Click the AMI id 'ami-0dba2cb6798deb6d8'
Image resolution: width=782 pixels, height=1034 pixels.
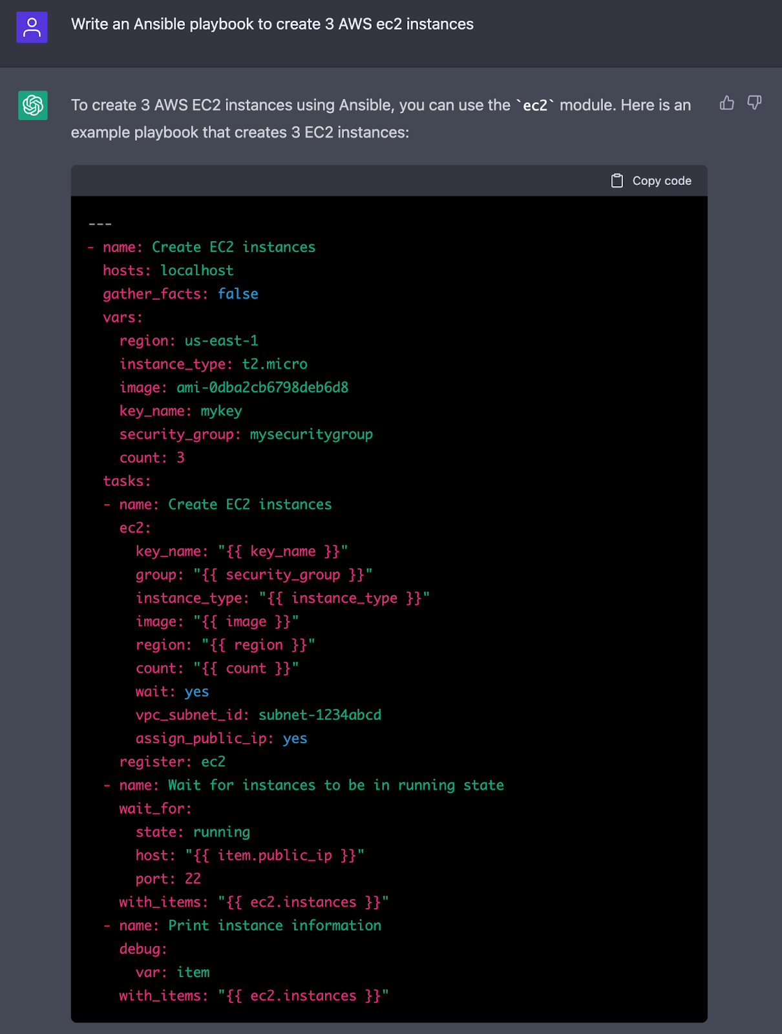pos(262,388)
